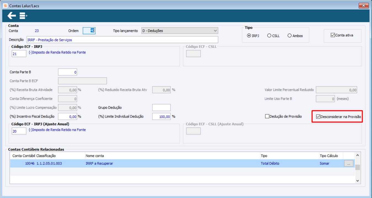Click the Código ECF - IRPJ field 21
The height and width of the screenshot is (198, 372).
pos(19,54)
